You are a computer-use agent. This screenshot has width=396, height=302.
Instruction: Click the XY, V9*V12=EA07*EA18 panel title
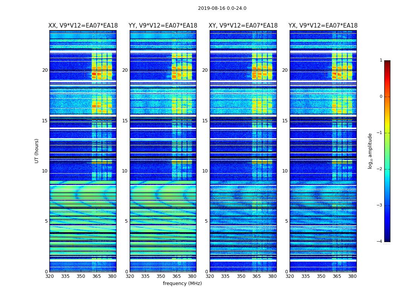[x=243, y=26]
